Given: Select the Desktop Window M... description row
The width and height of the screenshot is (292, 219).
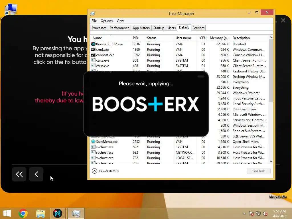Looking at the screenshot, I should pos(249,76).
